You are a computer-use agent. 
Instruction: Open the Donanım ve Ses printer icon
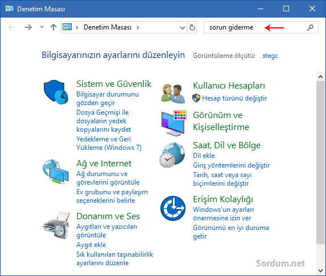click(x=56, y=225)
